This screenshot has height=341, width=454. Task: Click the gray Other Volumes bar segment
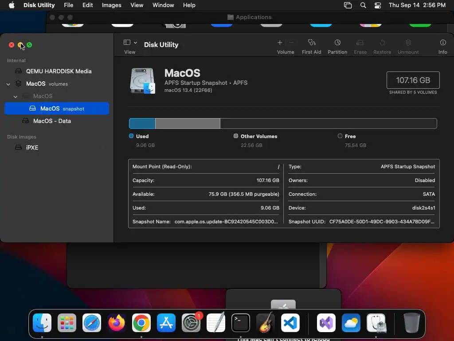[x=188, y=123]
